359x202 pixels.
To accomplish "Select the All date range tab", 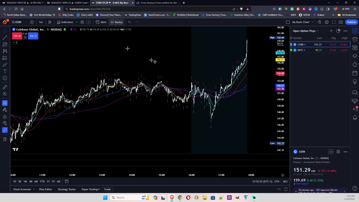I will [x=59, y=182].
